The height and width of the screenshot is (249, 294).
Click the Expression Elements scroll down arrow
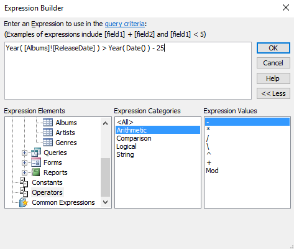[105, 202]
